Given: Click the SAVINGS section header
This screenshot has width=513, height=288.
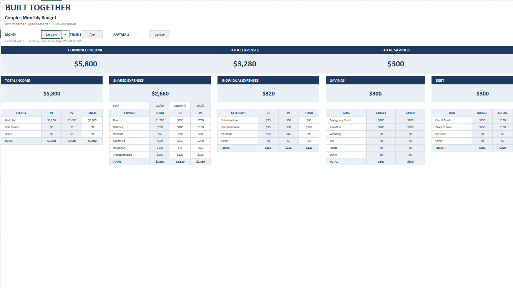Looking at the screenshot, I should tap(375, 81).
